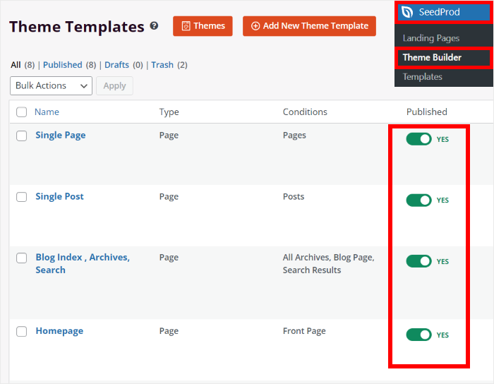Screen dimensions: 494x384
Task: Select Theme Builder menu item
Action: [x=444, y=58]
